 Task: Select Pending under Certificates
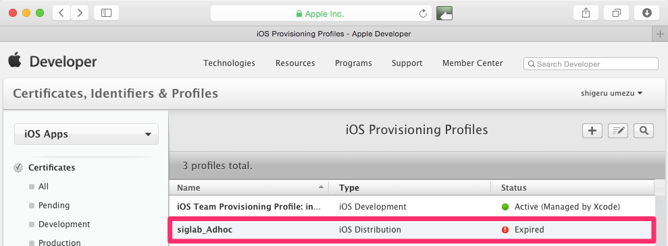(x=54, y=205)
